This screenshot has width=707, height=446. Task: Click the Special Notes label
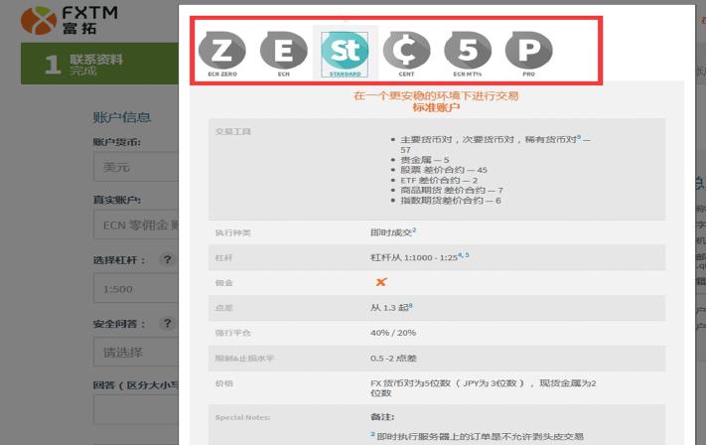pyautogui.click(x=243, y=417)
